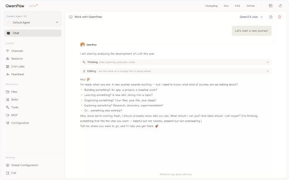Click the QwenPaw sender name
The height and width of the screenshot is (180, 289).
pyautogui.click(x=92, y=45)
